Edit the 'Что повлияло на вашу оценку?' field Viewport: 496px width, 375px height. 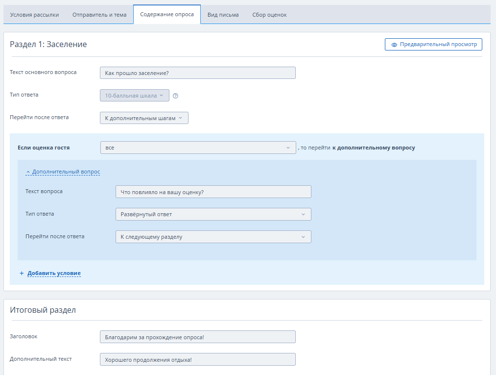pos(213,192)
